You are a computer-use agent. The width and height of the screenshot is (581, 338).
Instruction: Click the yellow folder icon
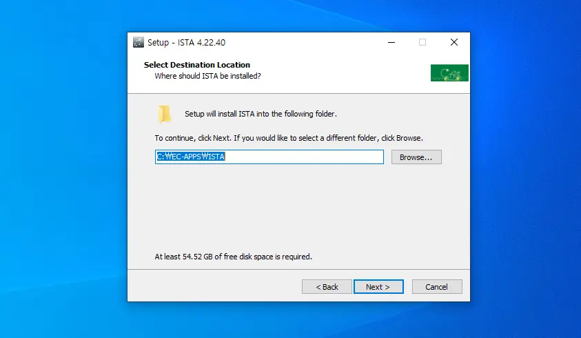tap(165, 114)
